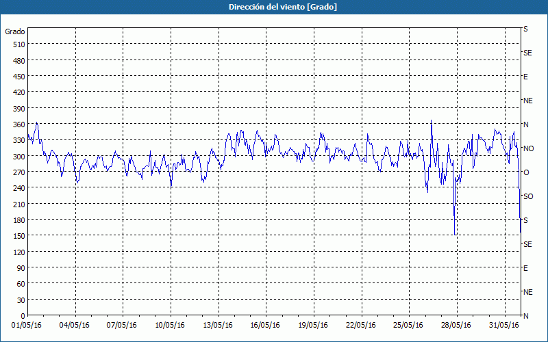Click the 30 tick label on left axis
The width and height of the screenshot is (548, 342).
tap(21, 300)
